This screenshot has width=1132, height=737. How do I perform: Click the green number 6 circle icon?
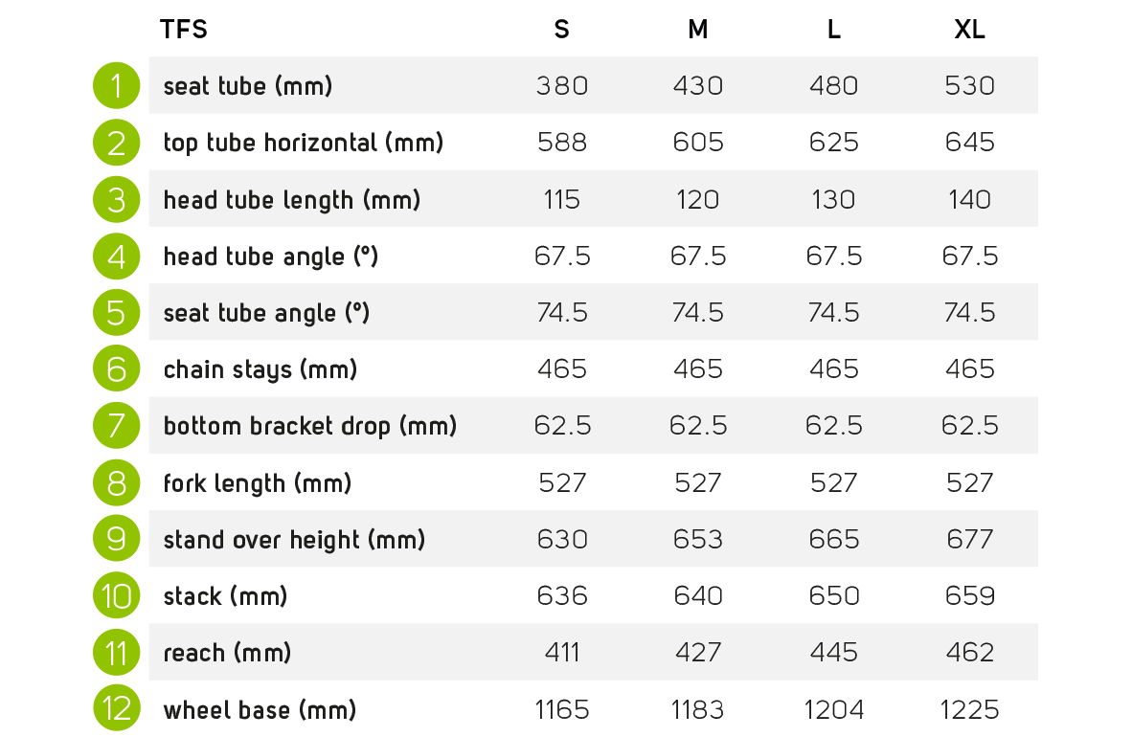[117, 369]
